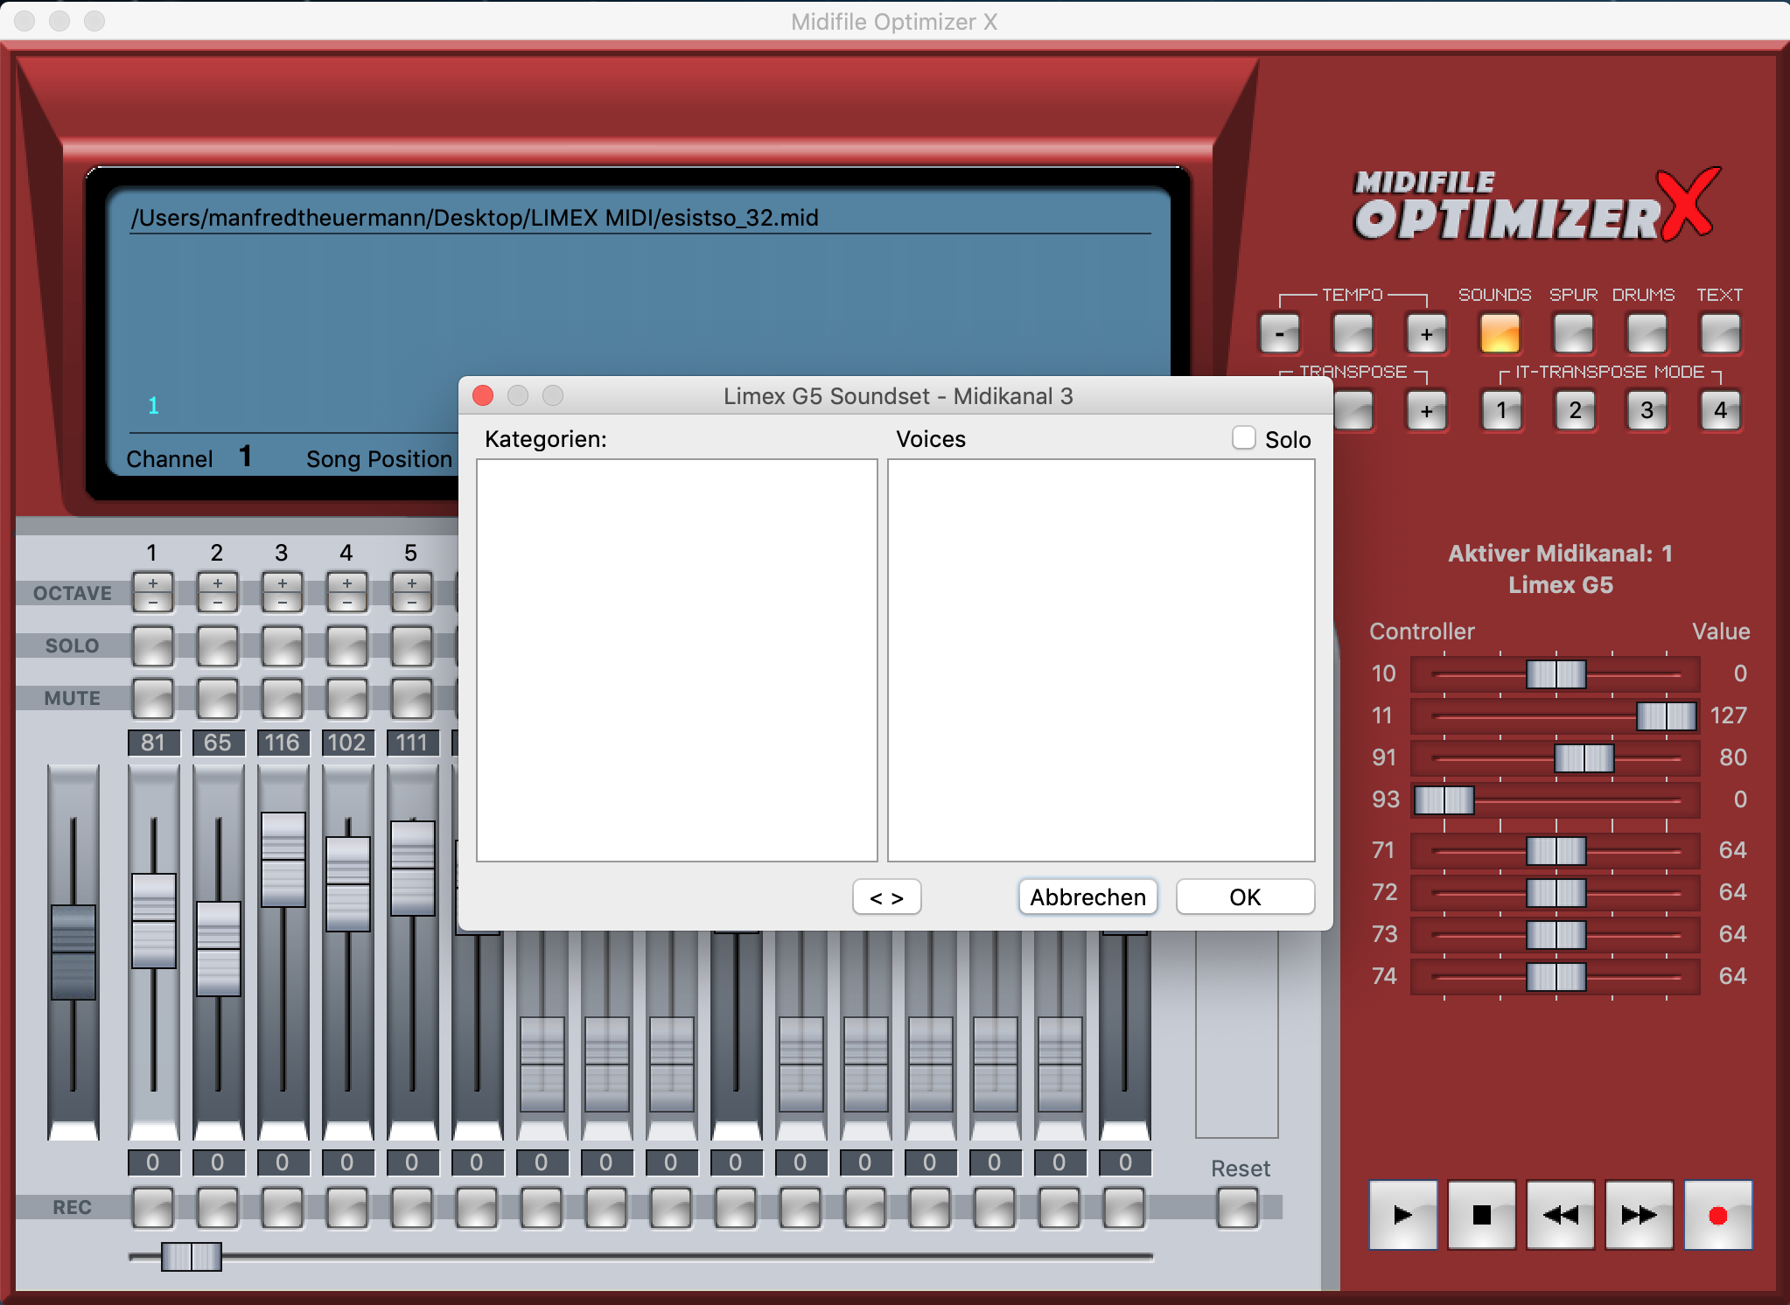
Task: Click the Rewind transport button
Action: click(x=1560, y=1214)
